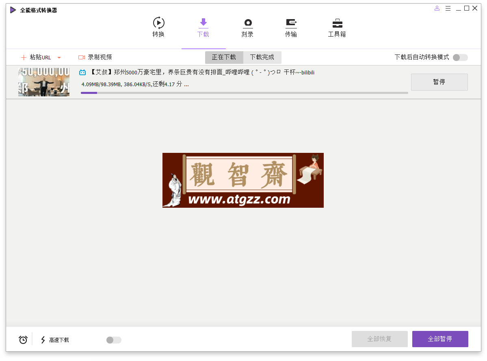The image size is (487, 361).
Task: Show the 正在下载 list
Action: (x=224, y=57)
